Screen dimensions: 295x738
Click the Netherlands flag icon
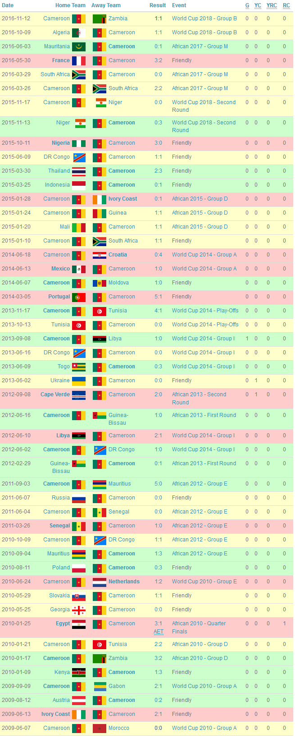tap(100, 582)
